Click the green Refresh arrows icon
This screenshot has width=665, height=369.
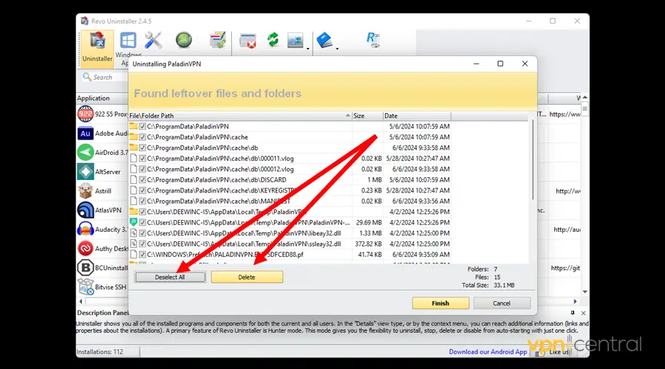[x=273, y=41]
